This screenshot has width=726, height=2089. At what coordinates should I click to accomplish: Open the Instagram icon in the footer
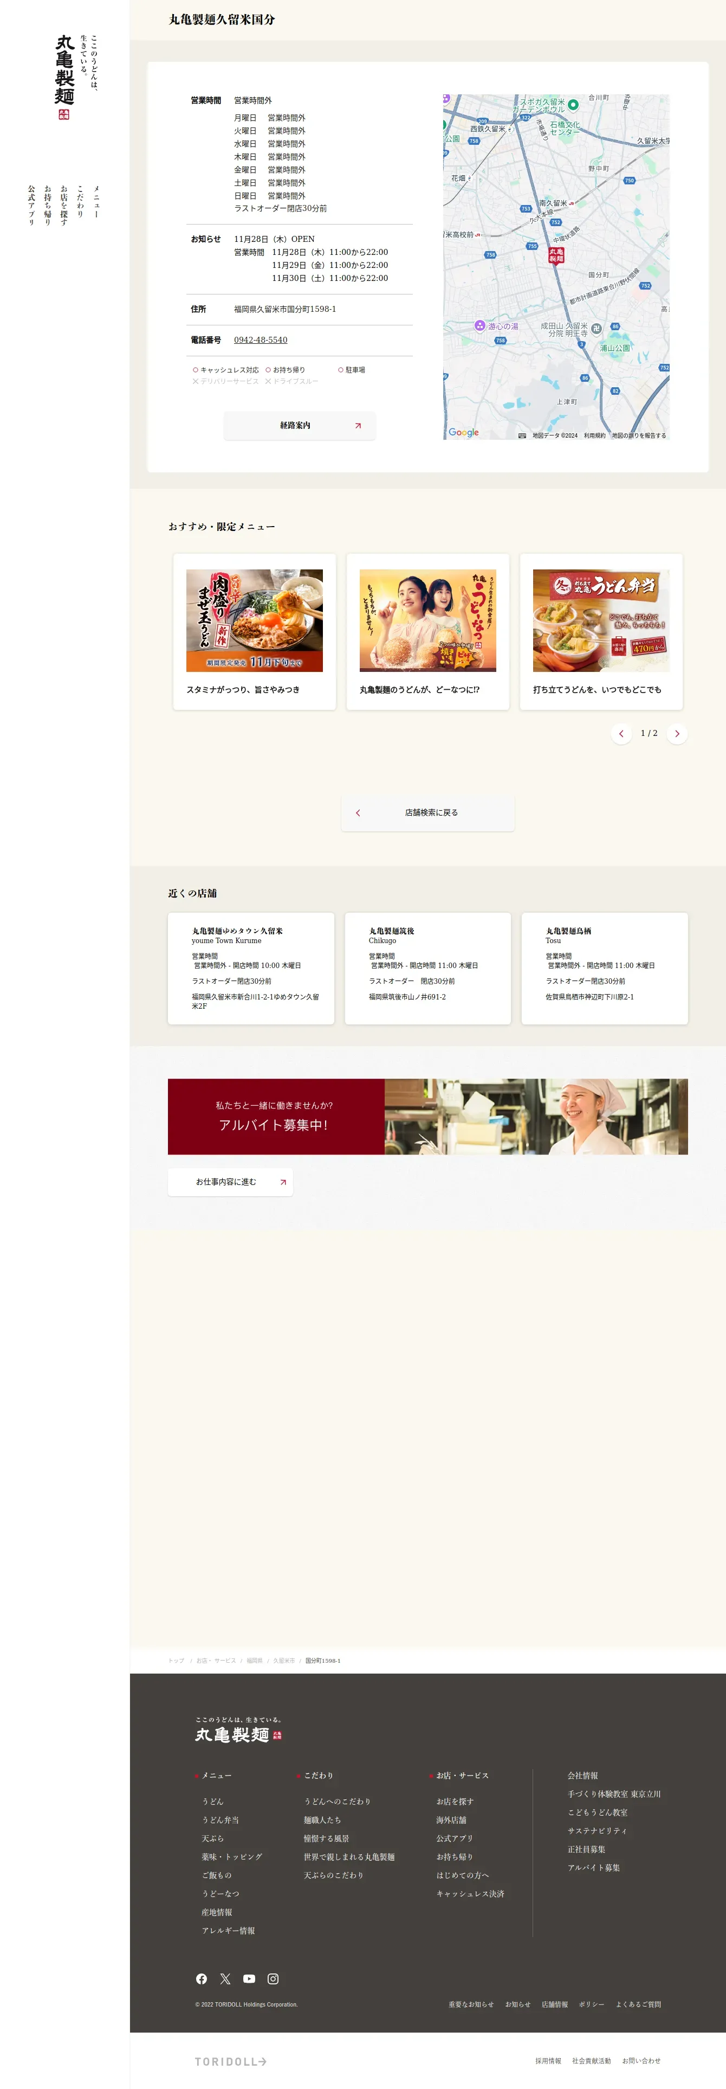tap(273, 1979)
